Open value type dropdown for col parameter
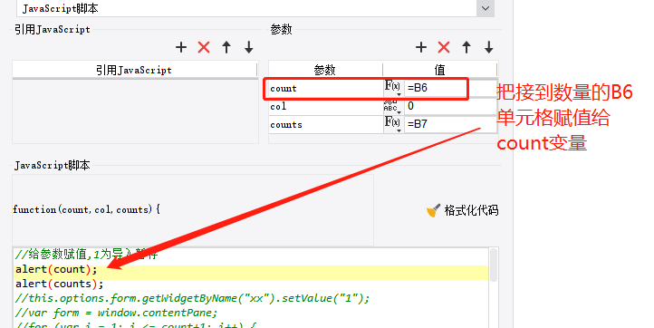Viewport: 654px width, 328px height. (393, 106)
